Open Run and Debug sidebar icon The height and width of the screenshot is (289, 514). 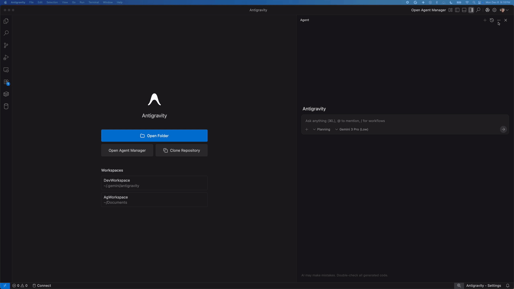[x=6, y=57]
